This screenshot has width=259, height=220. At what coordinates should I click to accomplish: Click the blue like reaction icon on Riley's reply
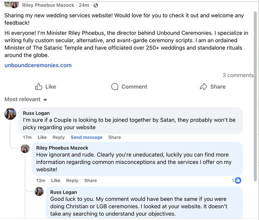(x=238, y=180)
